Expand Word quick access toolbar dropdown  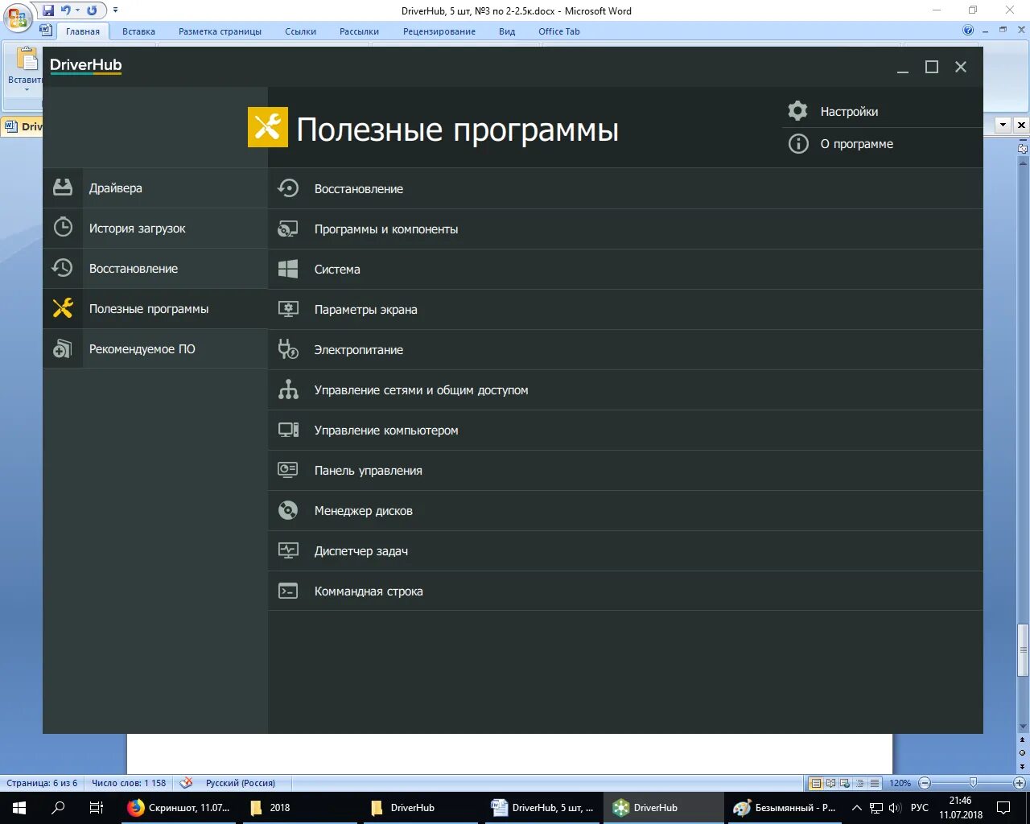115,10
